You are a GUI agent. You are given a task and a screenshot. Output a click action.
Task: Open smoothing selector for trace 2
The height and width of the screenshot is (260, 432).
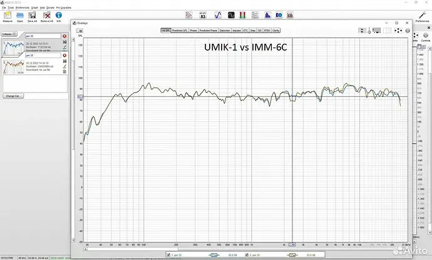coord(292,255)
